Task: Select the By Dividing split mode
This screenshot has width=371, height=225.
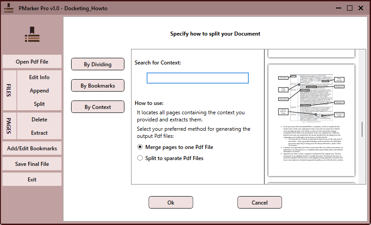Action: pos(98,64)
